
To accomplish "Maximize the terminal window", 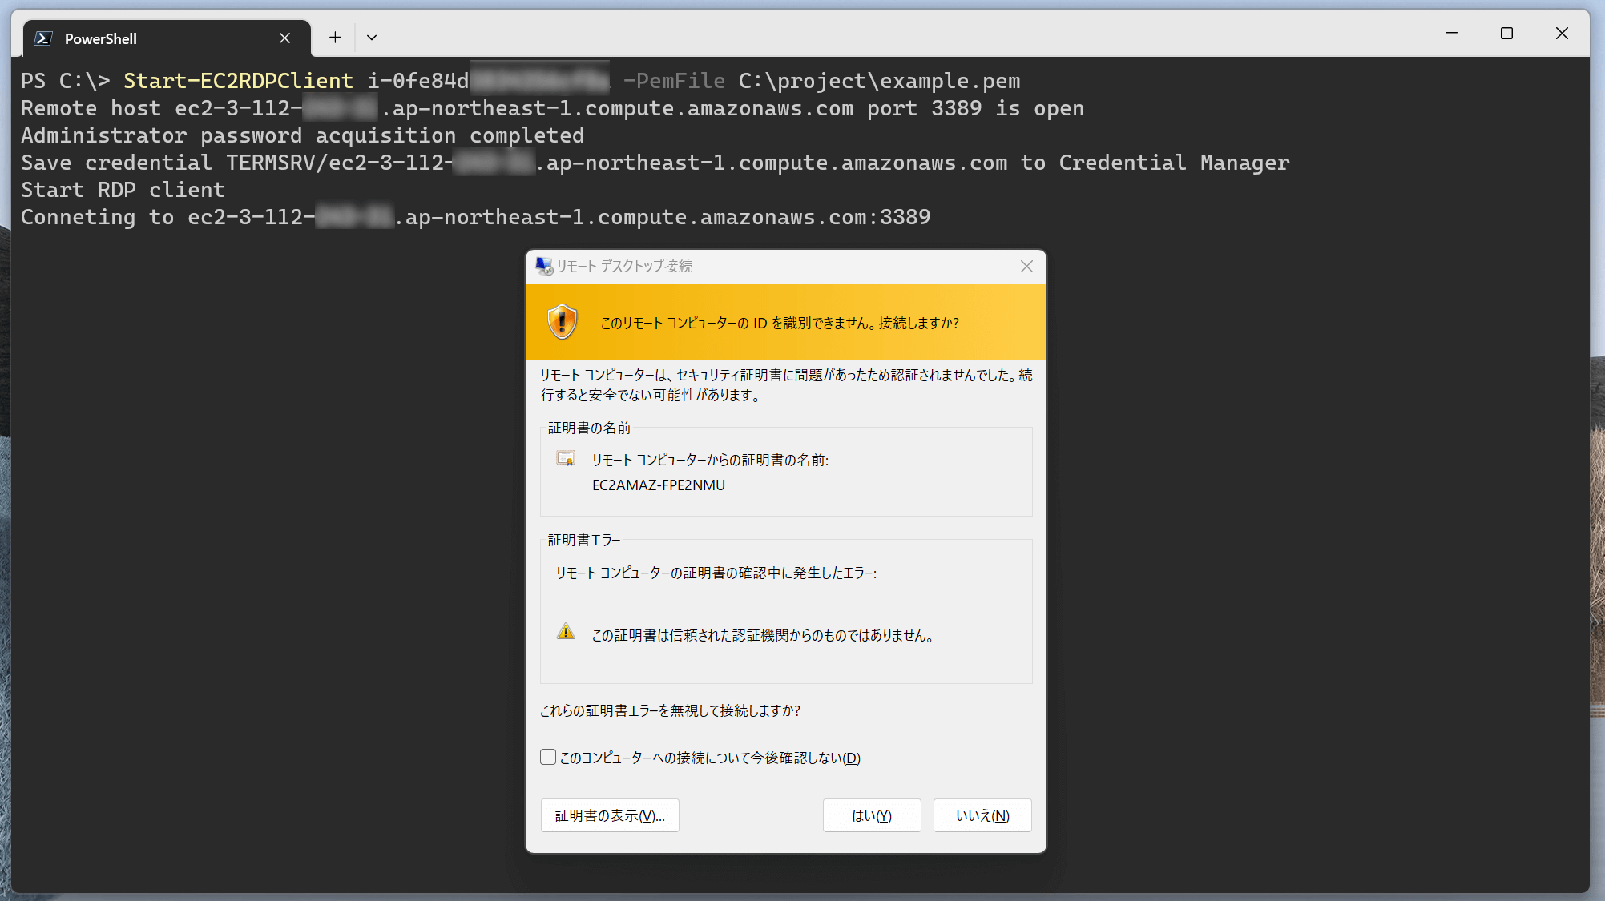I will click(1506, 34).
